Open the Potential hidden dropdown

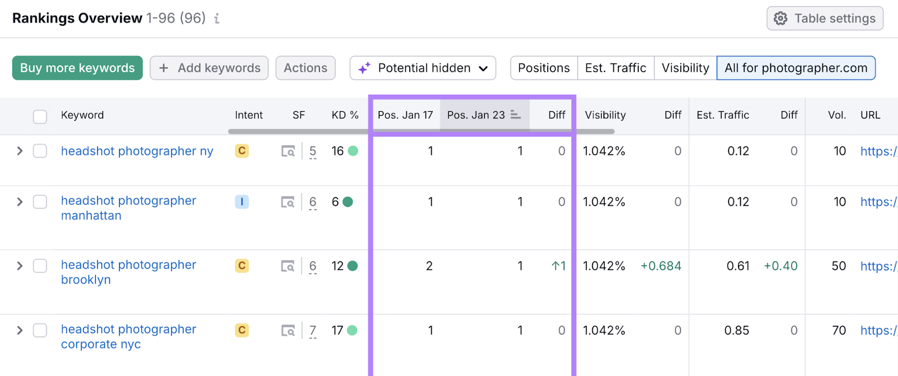pyautogui.click(x=423, y=68)
